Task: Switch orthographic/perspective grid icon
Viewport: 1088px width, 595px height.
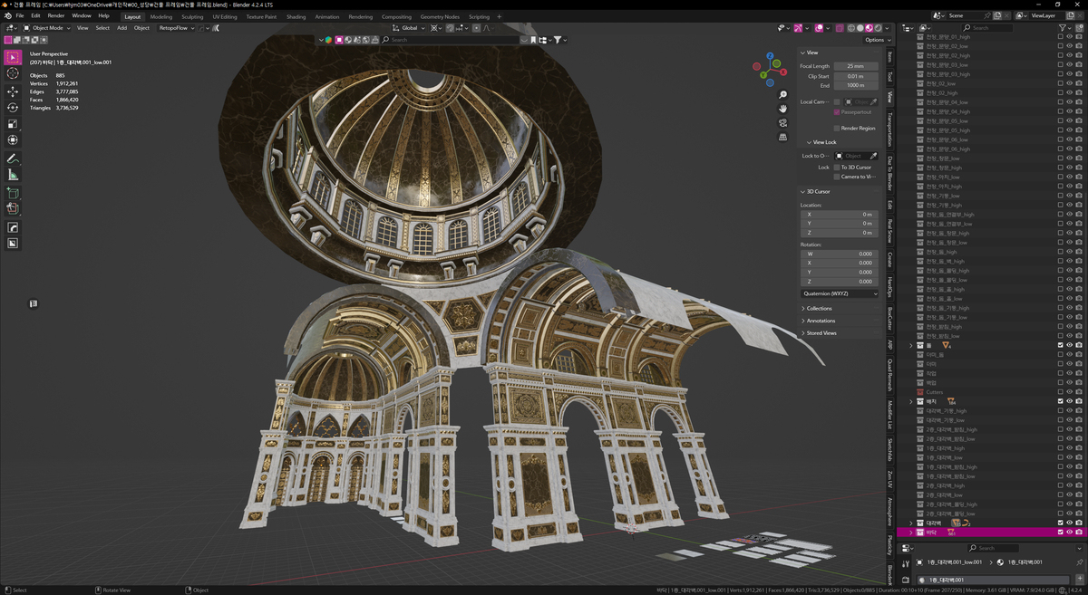Action: [x=782, y=138]
